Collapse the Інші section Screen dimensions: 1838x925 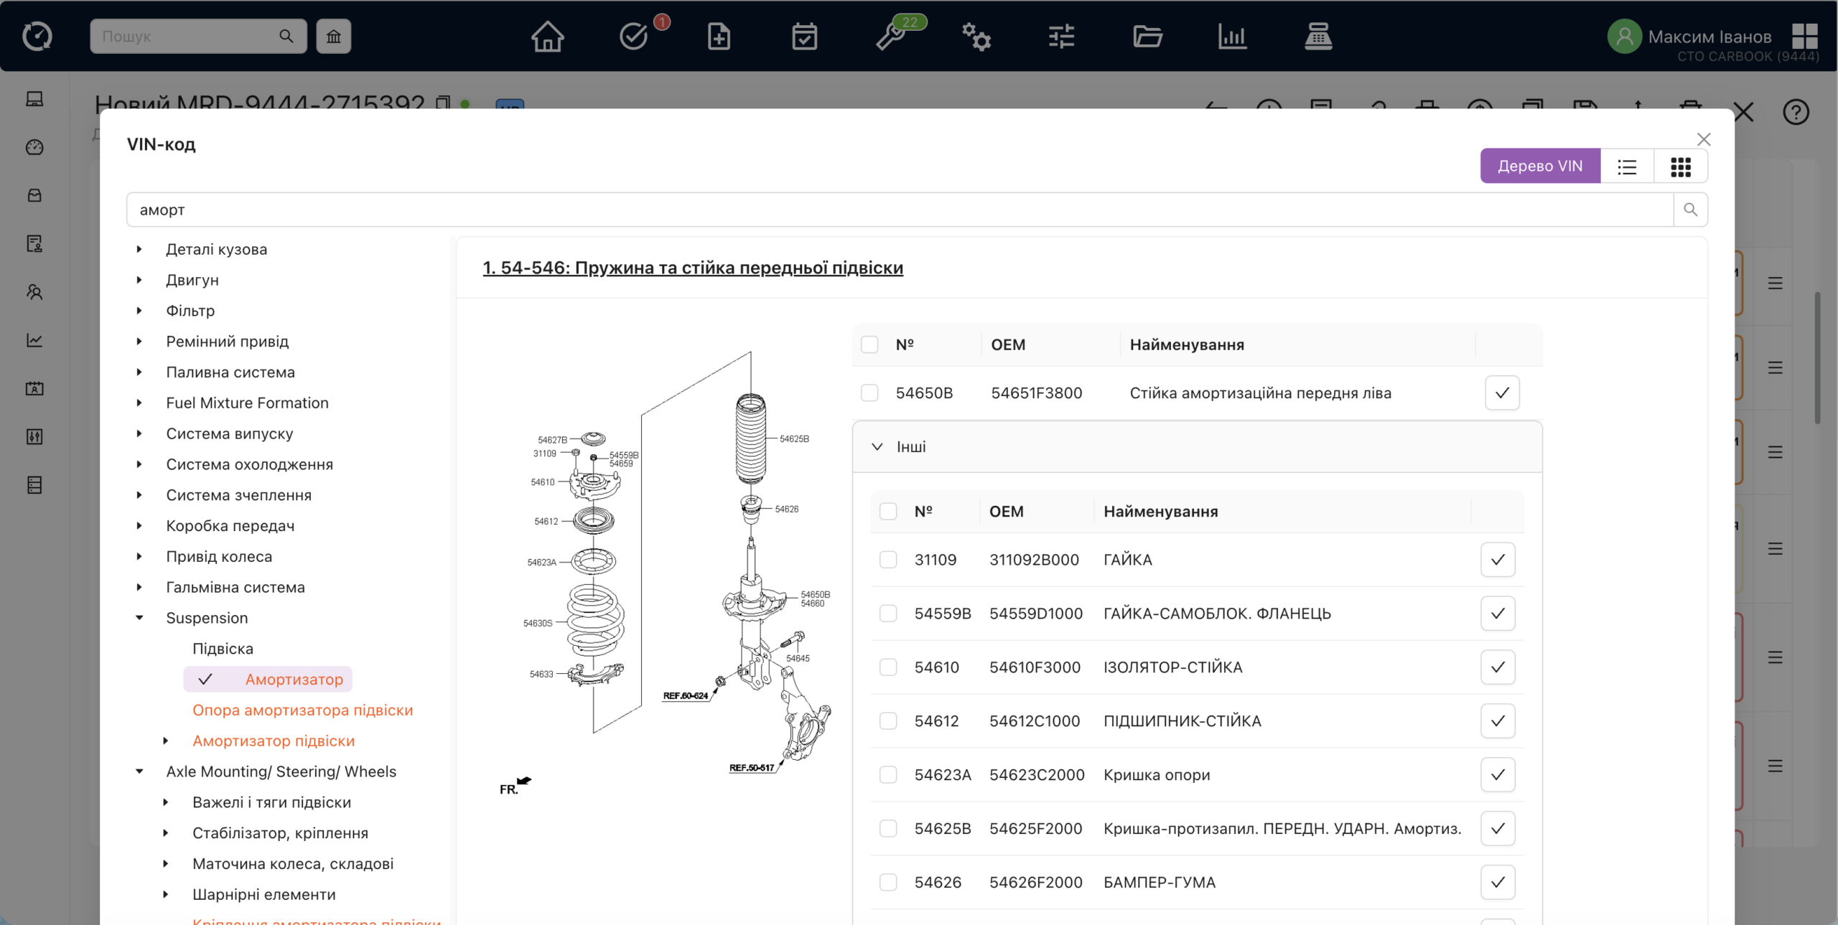pyautogui.click(x=877, y=447)
